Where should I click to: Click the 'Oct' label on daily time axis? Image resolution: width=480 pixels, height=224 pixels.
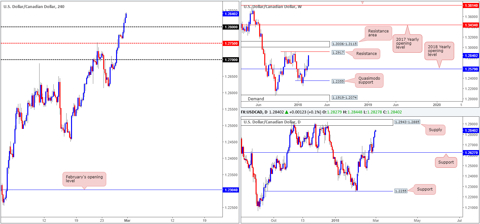click(x=274, y=220)
